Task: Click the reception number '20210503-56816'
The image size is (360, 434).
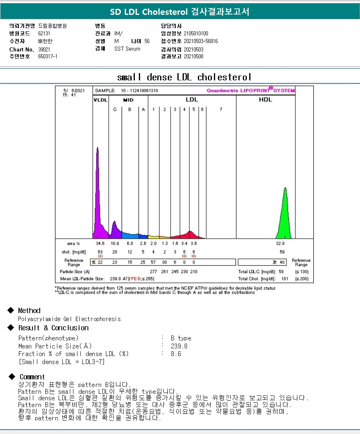Action: coord(201,41)
